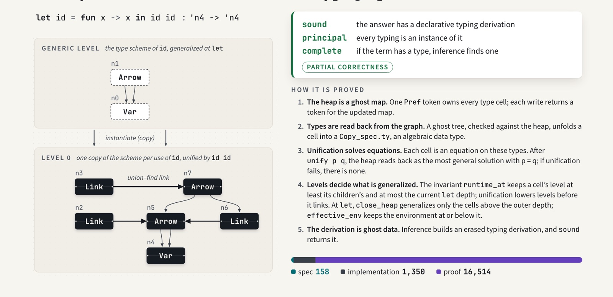This screenshot has width=613, height=297.
Task: Select the n2 Link node
Action: pos(94,221)
